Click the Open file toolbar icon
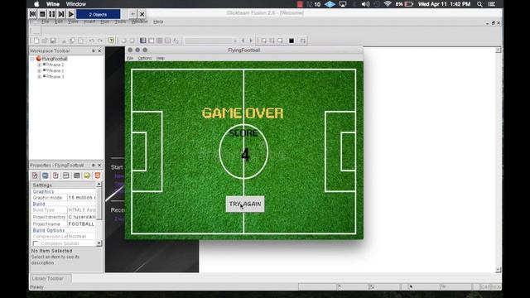 (x=44, y=41)
